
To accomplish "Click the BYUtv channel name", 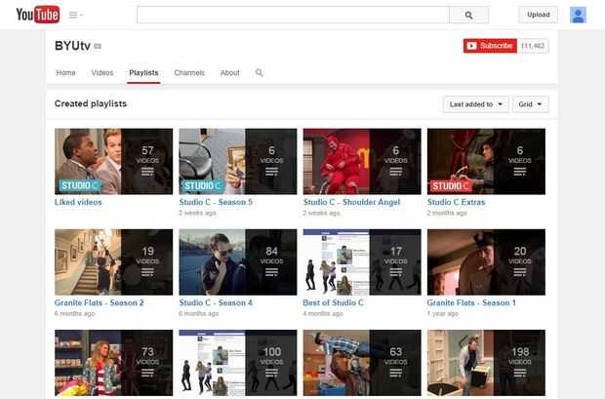I will pos(72,46).
